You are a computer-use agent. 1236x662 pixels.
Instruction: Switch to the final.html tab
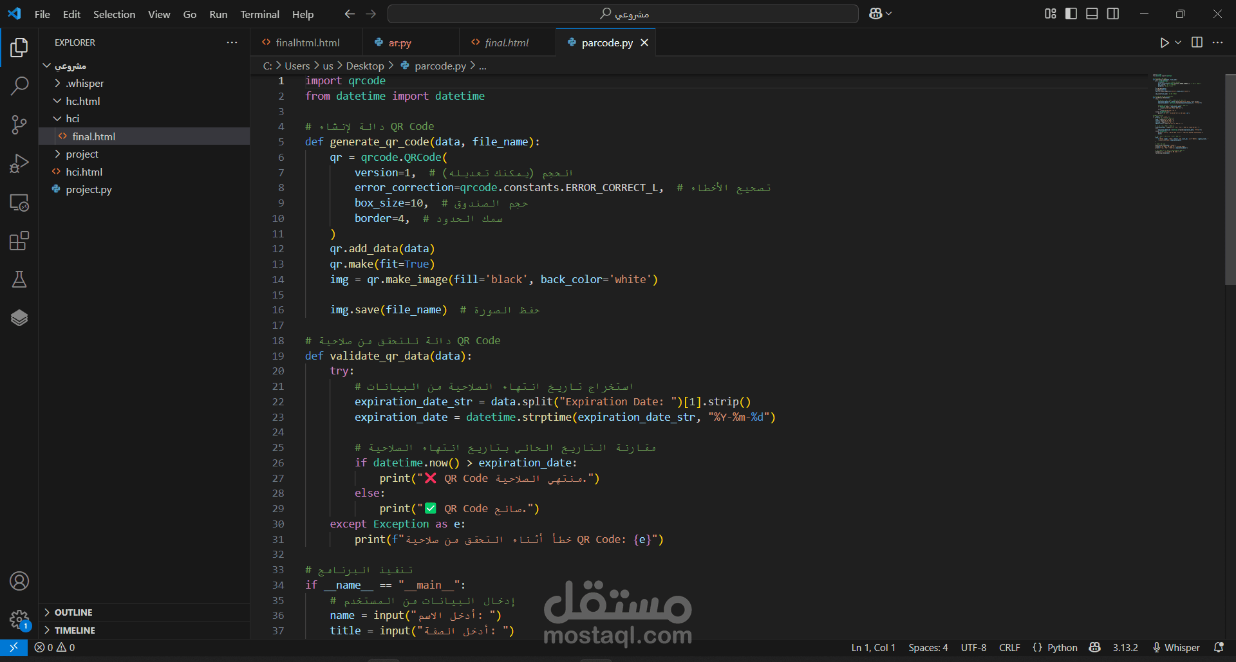point(507,42)
